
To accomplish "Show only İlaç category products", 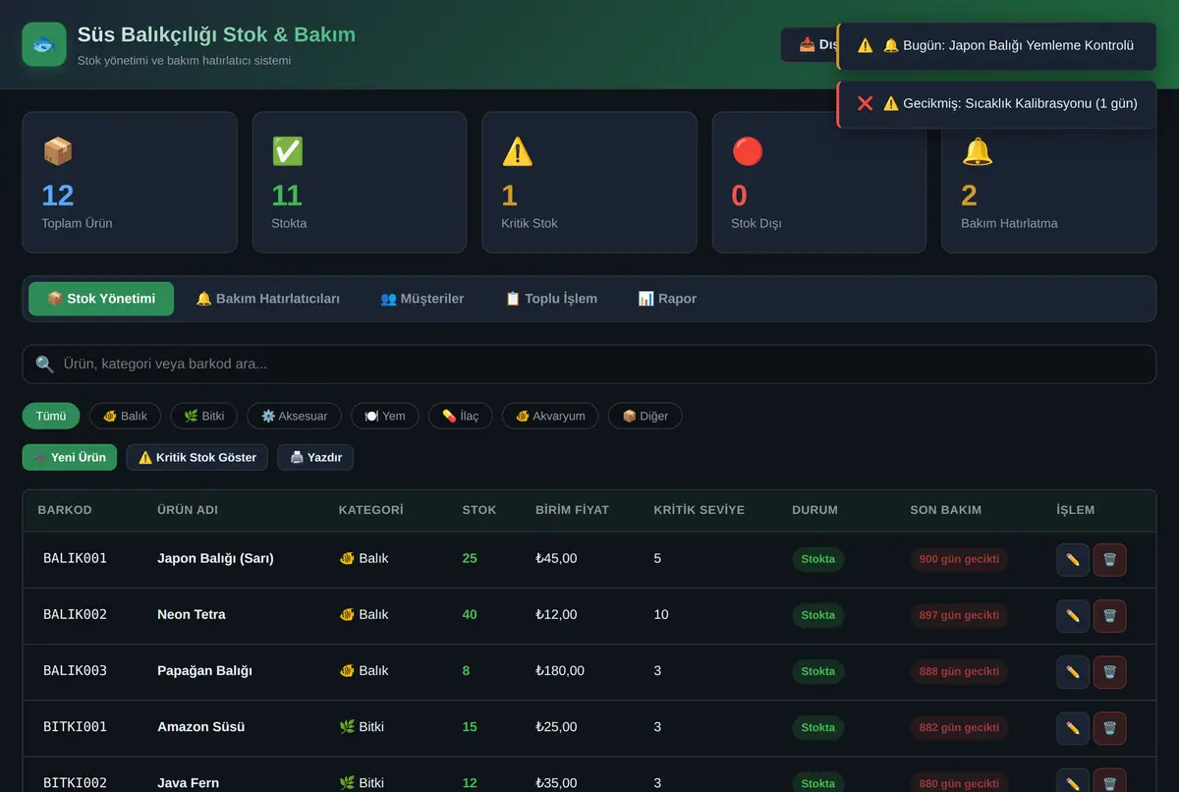I will pyautogui.click(x=461, y=416).
